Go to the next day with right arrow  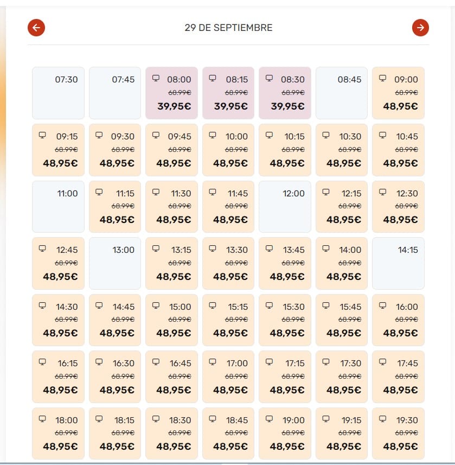point(420,28)
